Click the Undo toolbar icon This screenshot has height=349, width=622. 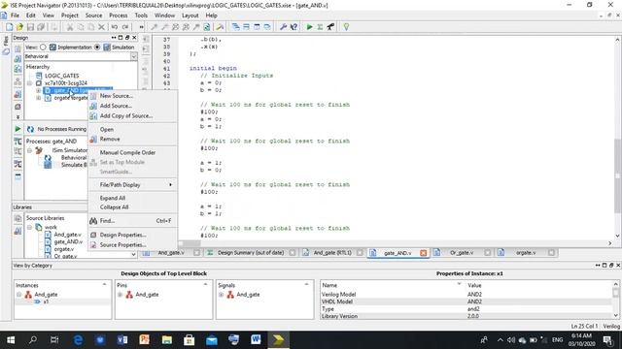pos(115,27)
